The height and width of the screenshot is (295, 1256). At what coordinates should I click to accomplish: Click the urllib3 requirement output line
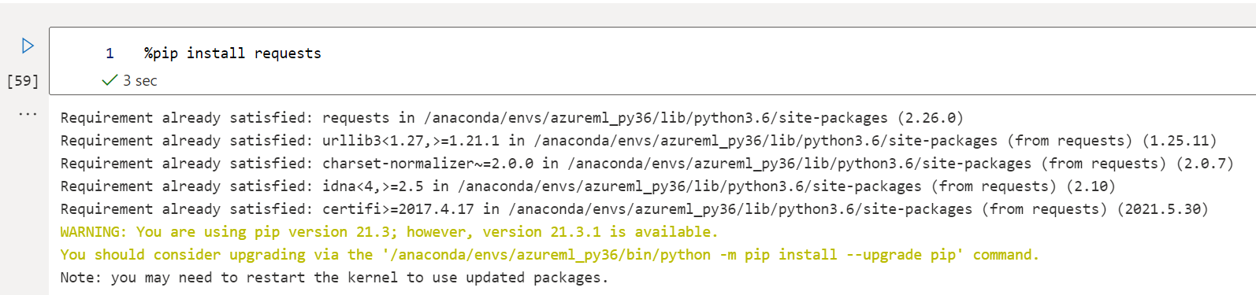(x=638, y=141)
